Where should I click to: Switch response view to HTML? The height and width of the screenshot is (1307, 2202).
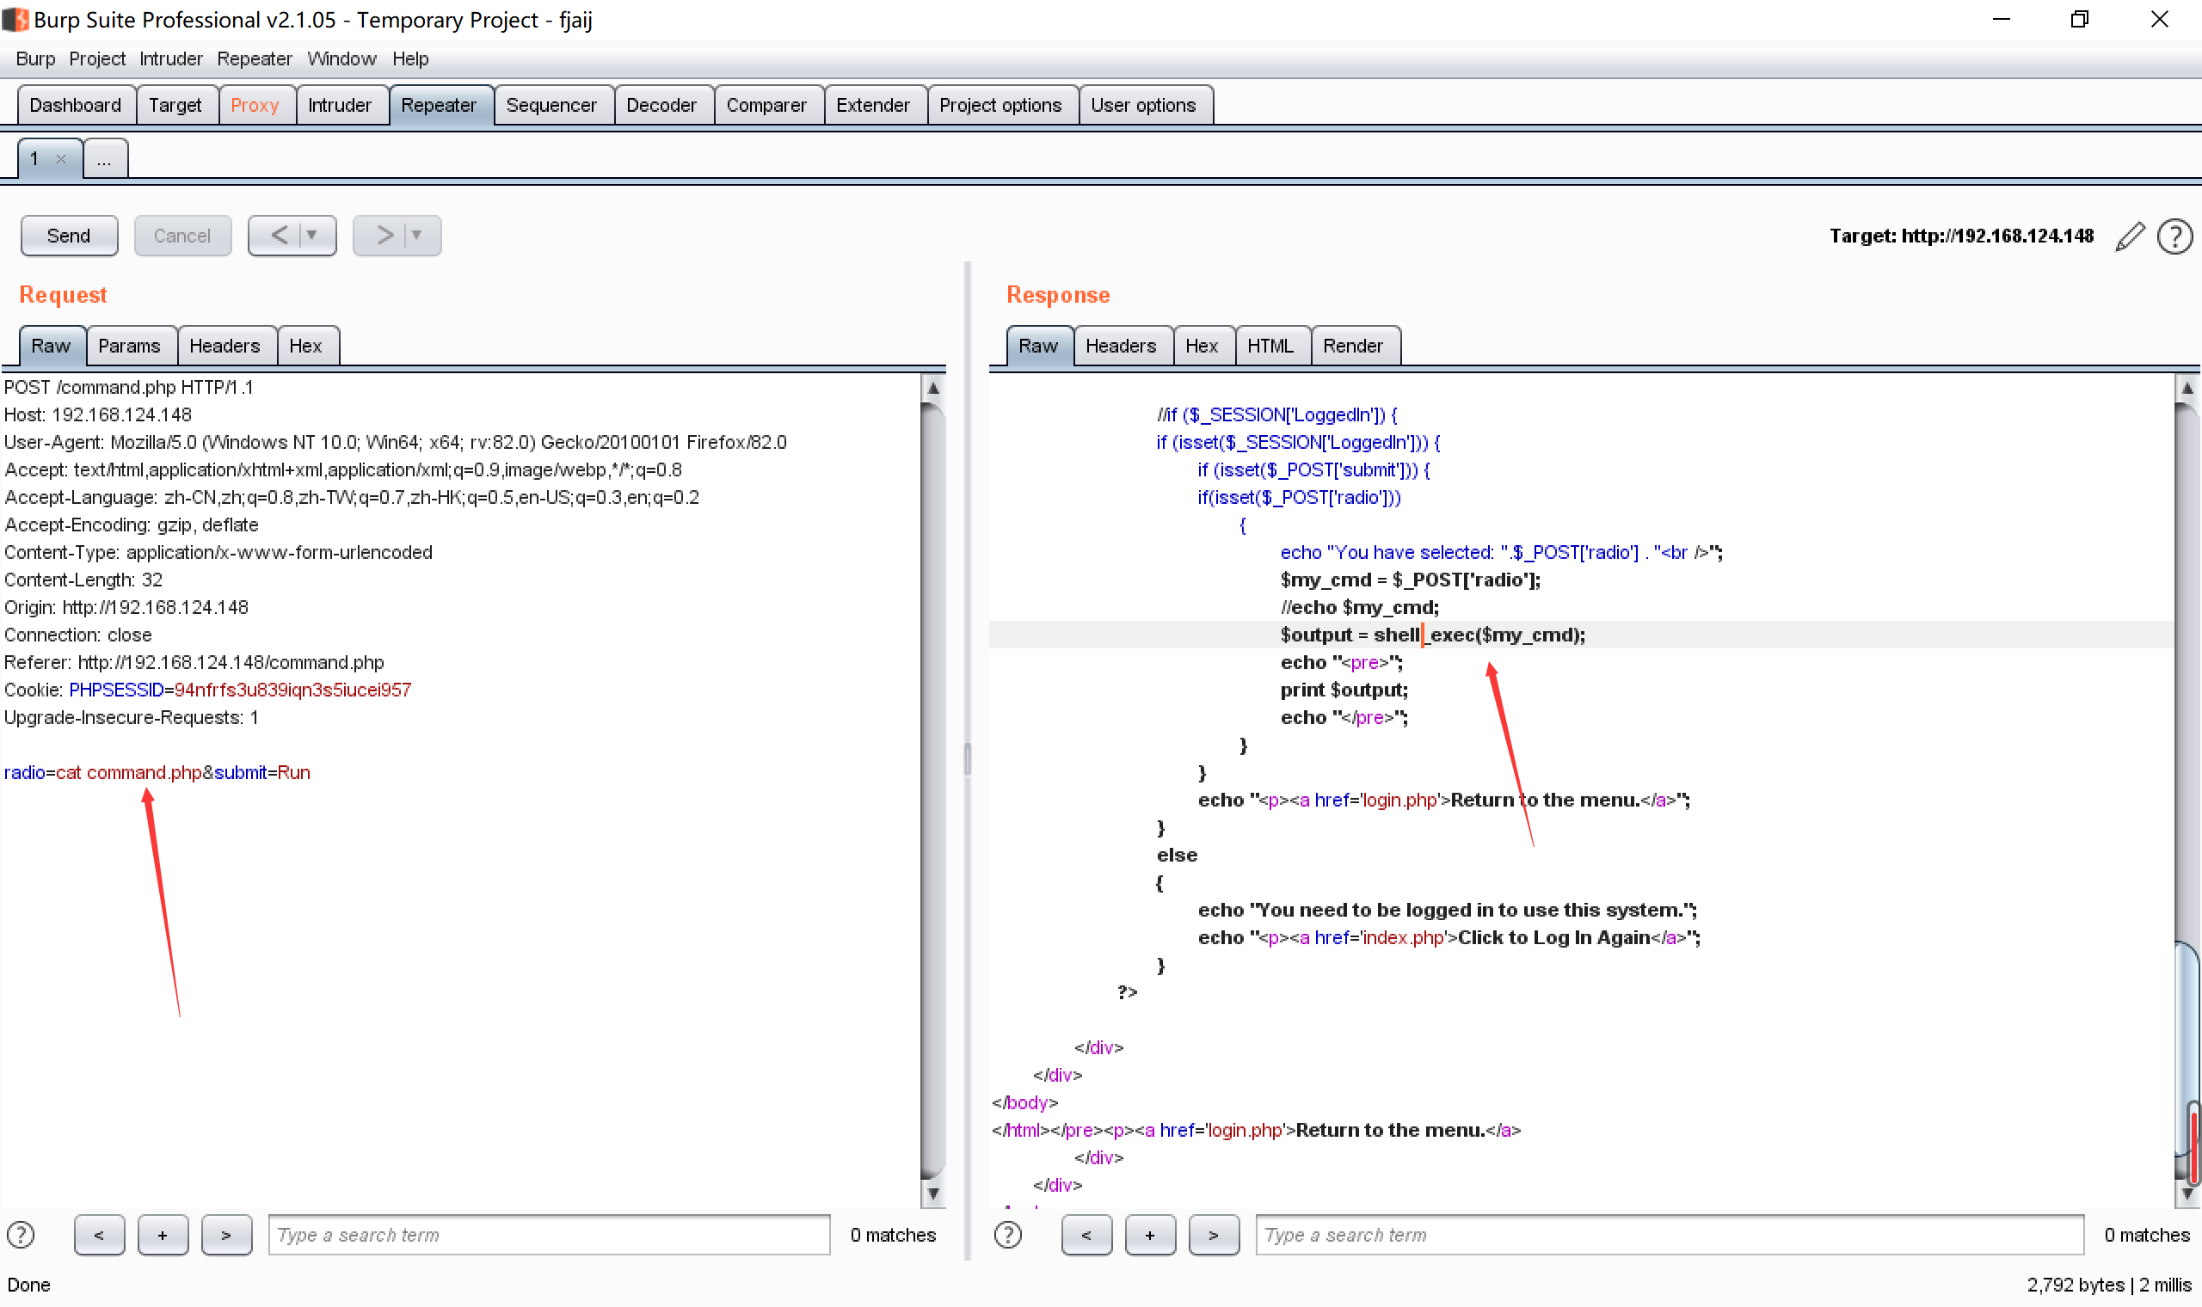(x=1271, y=347)
